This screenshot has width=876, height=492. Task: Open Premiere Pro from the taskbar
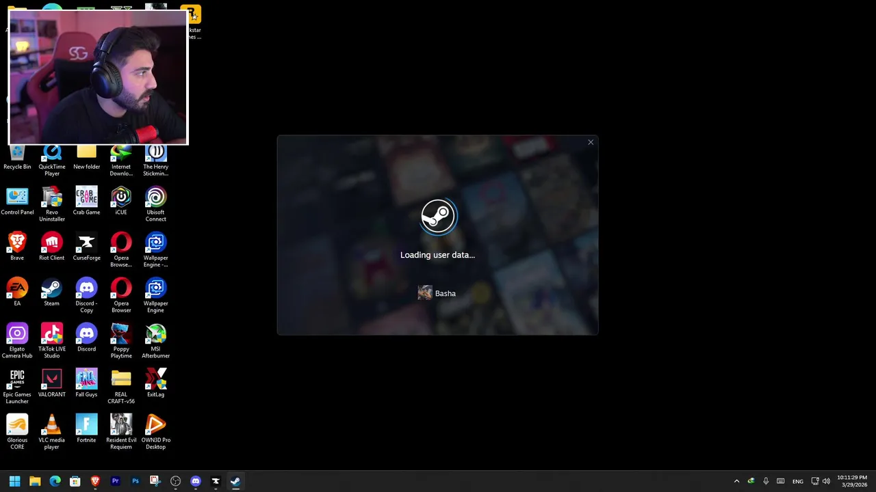point(115,481)
